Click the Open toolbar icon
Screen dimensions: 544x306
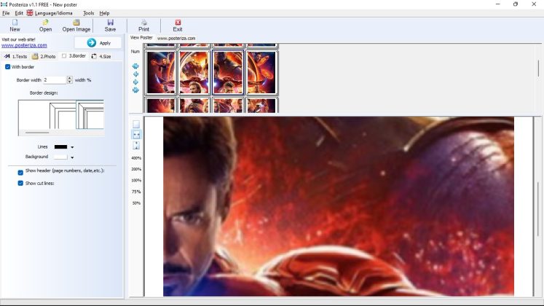click(x=45, y=23)
